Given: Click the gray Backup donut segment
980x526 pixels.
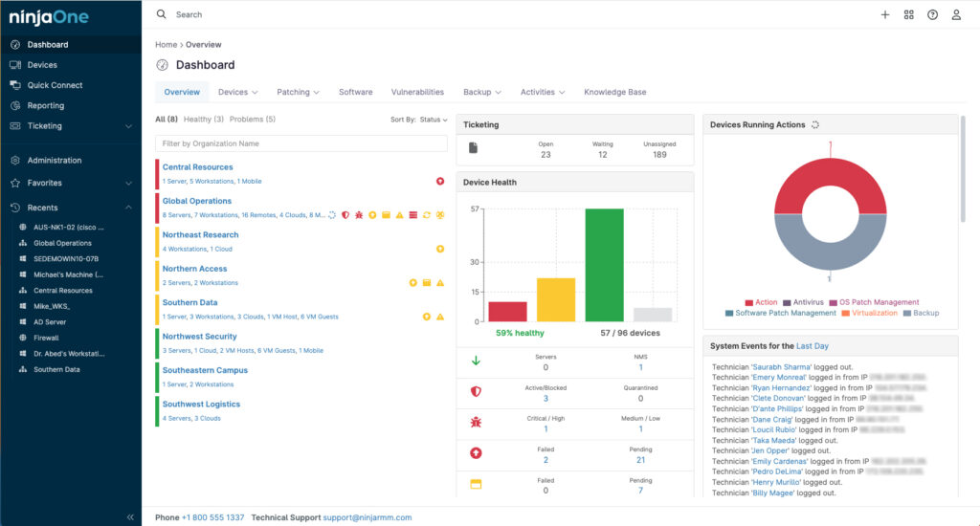Looking at the screenshot, I should point(830,256).
